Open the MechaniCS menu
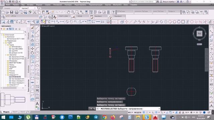214x120 pixels. [x=117, y=5]
